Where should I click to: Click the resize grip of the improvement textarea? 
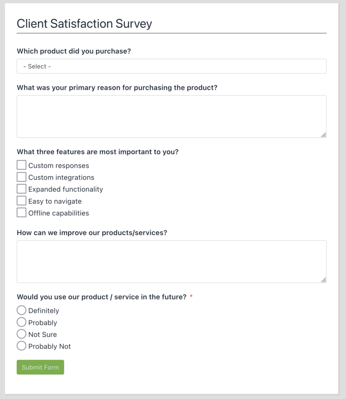pyautogui.click(x=324, y=280)
